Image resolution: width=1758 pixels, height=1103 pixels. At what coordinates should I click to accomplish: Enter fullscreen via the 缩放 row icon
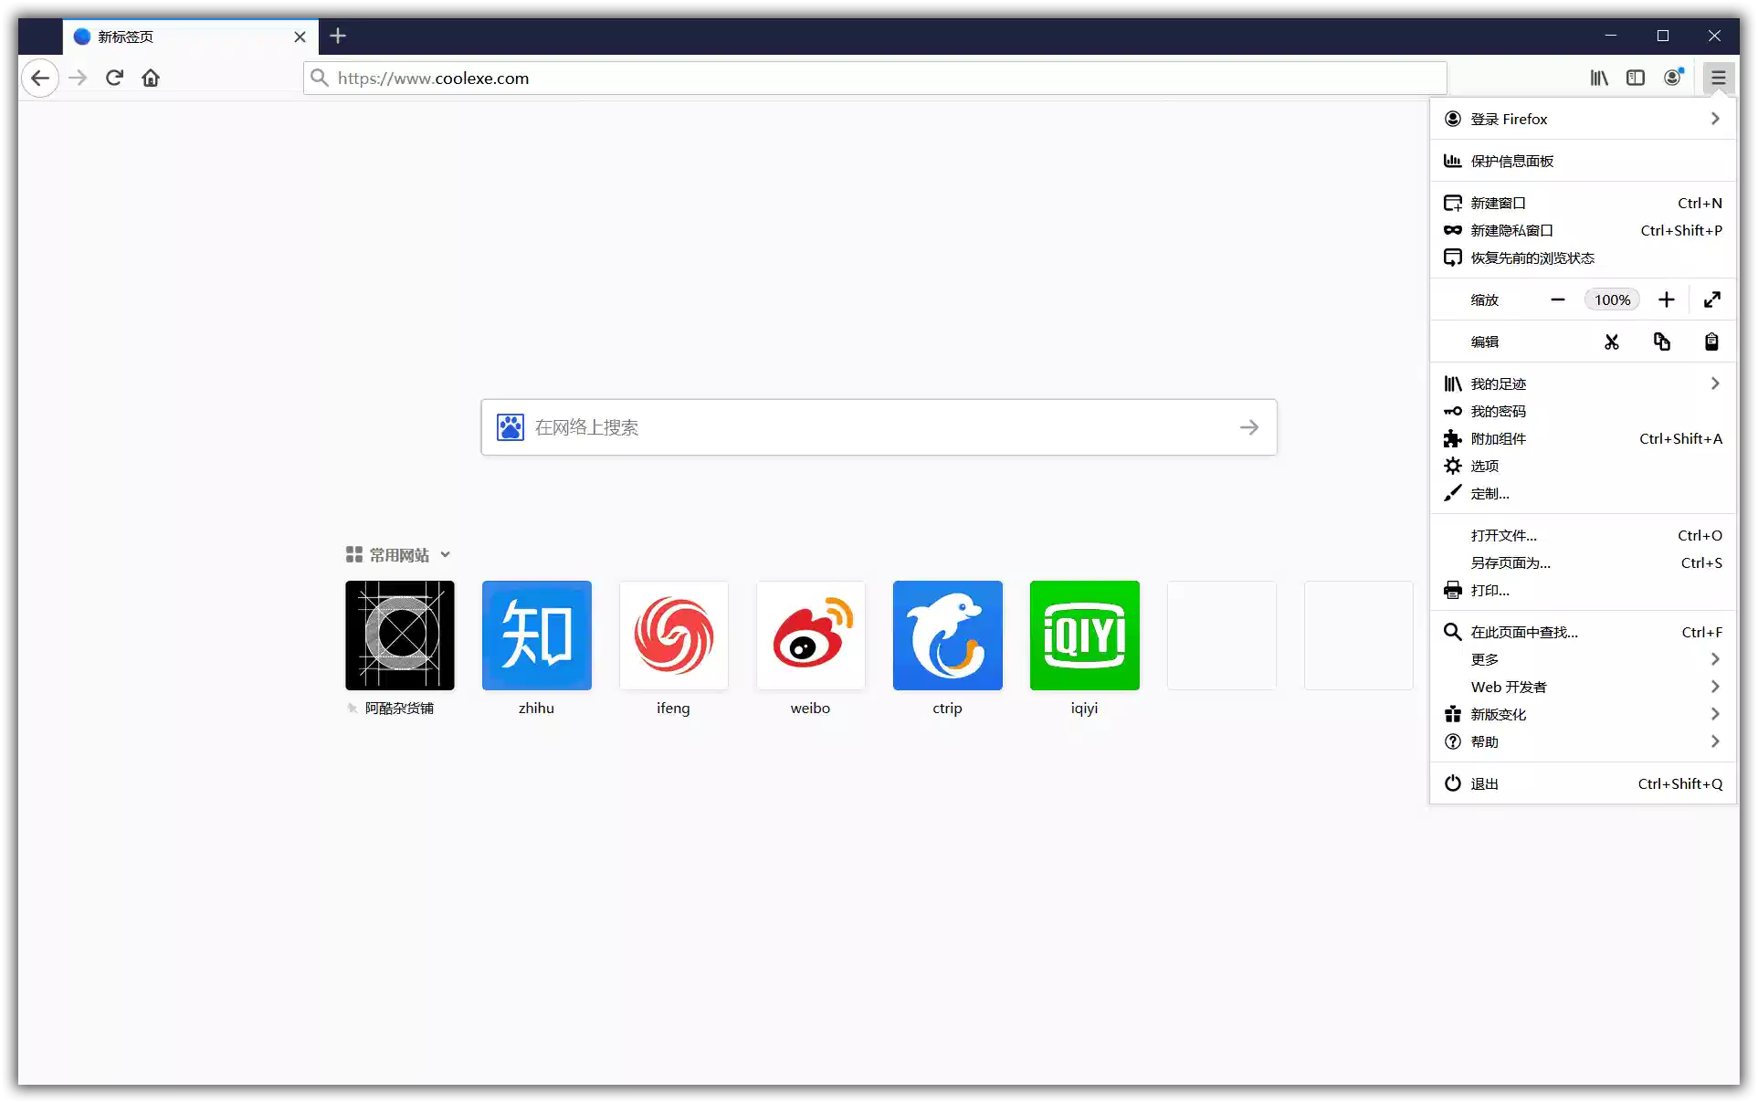pos(1713,299)
